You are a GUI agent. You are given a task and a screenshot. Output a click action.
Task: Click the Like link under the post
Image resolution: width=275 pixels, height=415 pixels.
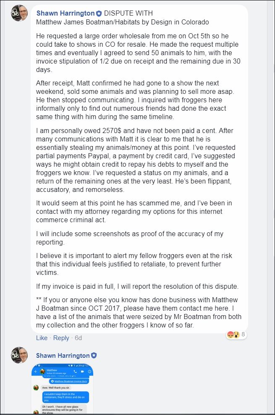42,338
